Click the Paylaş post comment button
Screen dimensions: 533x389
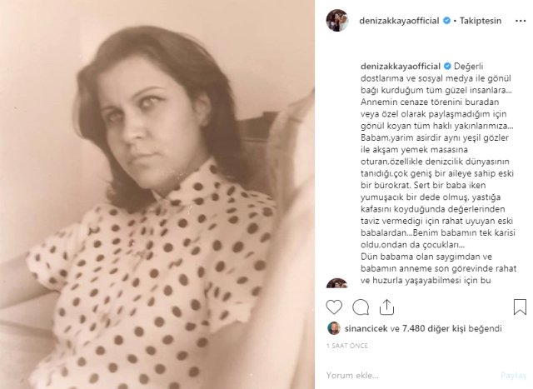[x=513, y=376]
